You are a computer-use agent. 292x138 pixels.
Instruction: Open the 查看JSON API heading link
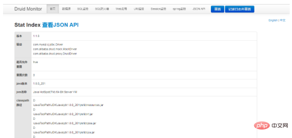click(60, 25)
